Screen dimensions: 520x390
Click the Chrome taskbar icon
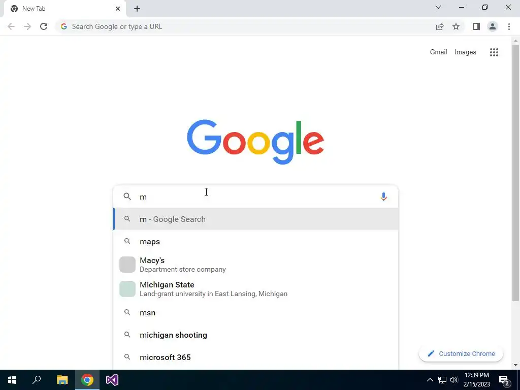pyautogui.click(x=87, y=380)
